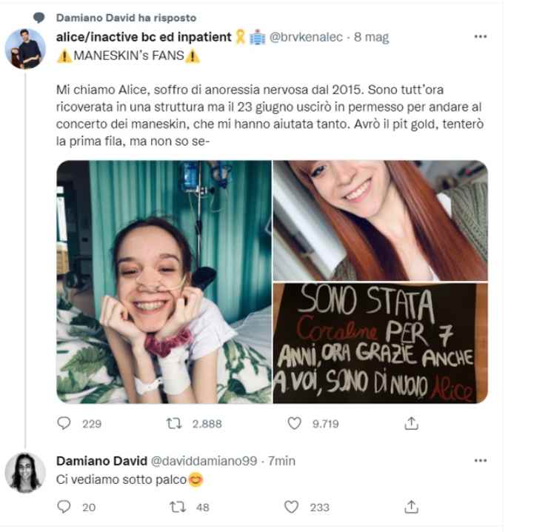The image size is (548, 532).
Task: Open more options on Alice's tweet
Action: [x=480, y=36]
